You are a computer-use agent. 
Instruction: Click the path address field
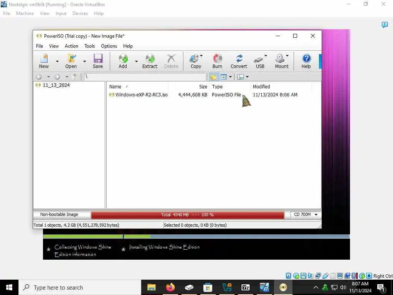[x=145, y=77]
